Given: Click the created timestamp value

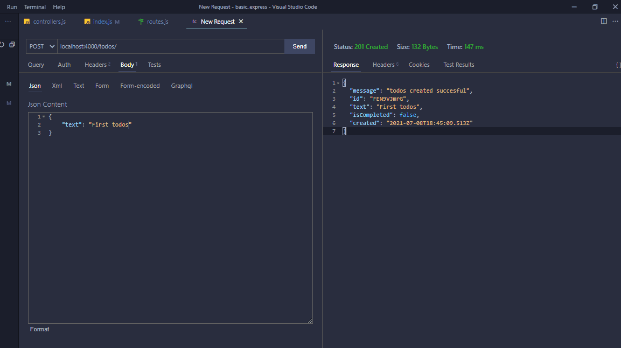Looking at the screenshot, I should [x=429, y=123].
